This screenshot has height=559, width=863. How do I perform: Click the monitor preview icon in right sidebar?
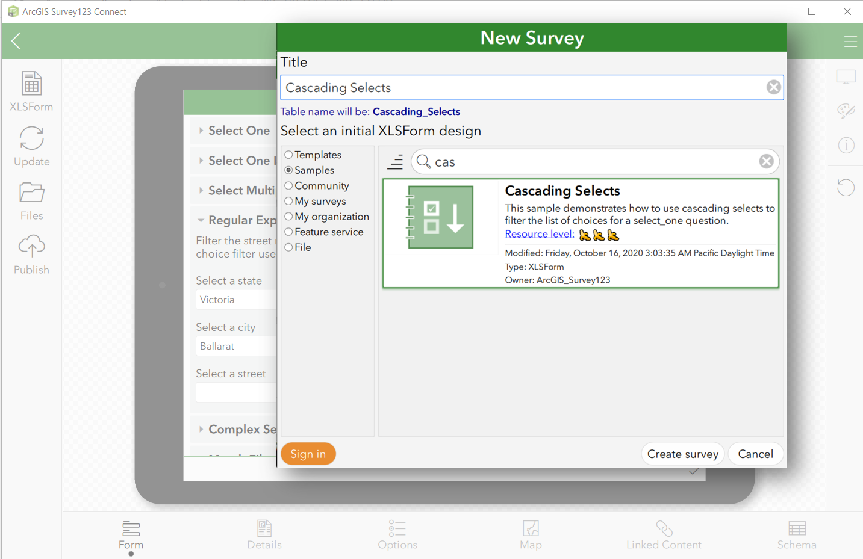pos(846,77)
